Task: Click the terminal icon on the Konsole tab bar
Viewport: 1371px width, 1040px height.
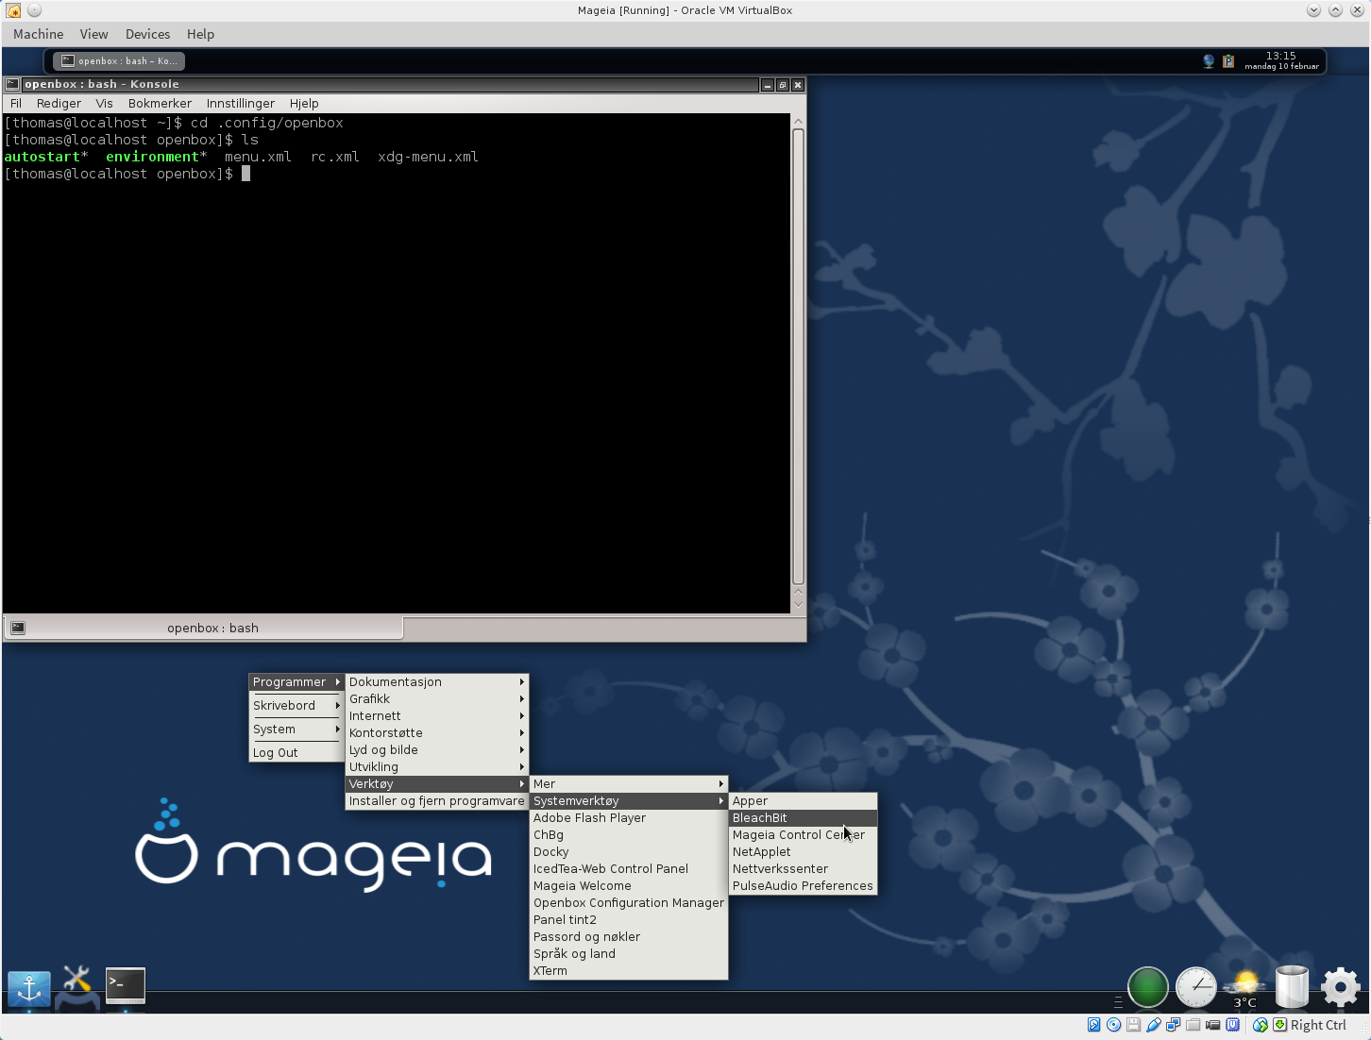Action: coord(18,628)
